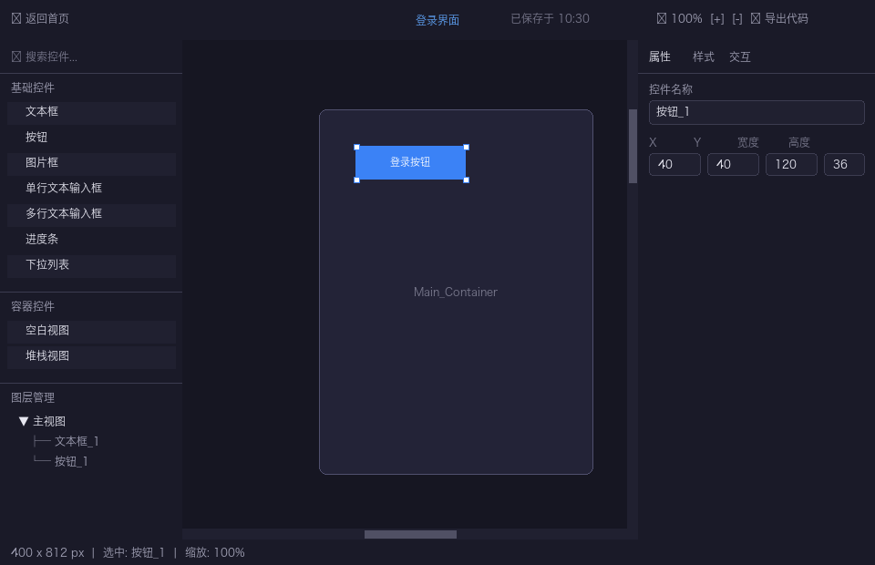Click the top-left resize handle of 登录按钮
This screenshot has height=565, width=875.
356,148
